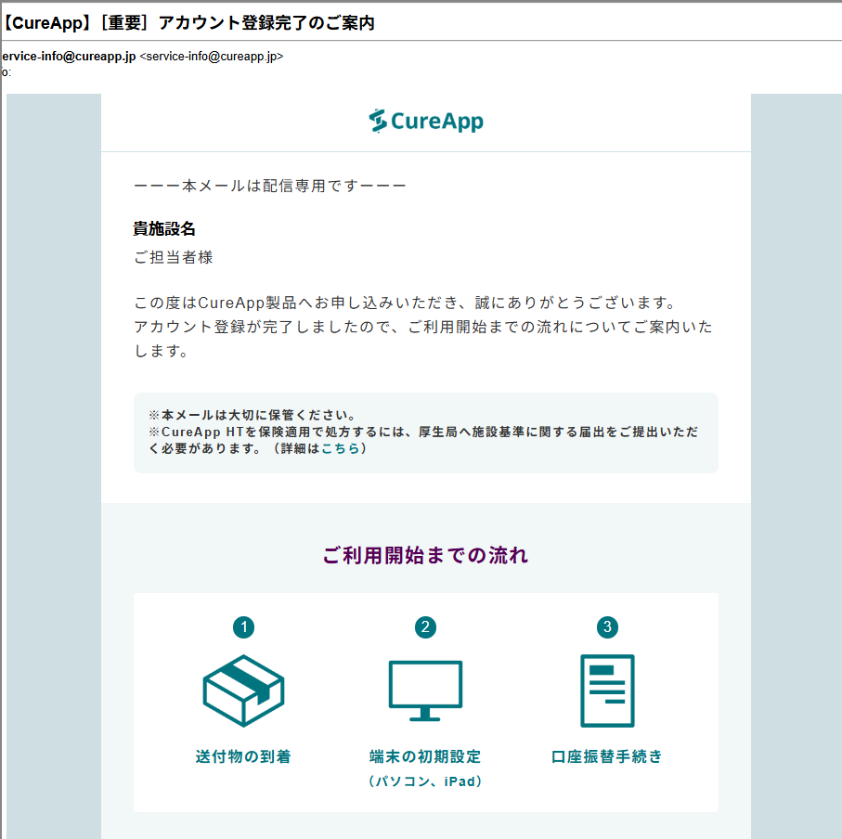Click the CureApp logo in email header
The width and height of the screenshot is (842, 839).
(x=426, y=122)
